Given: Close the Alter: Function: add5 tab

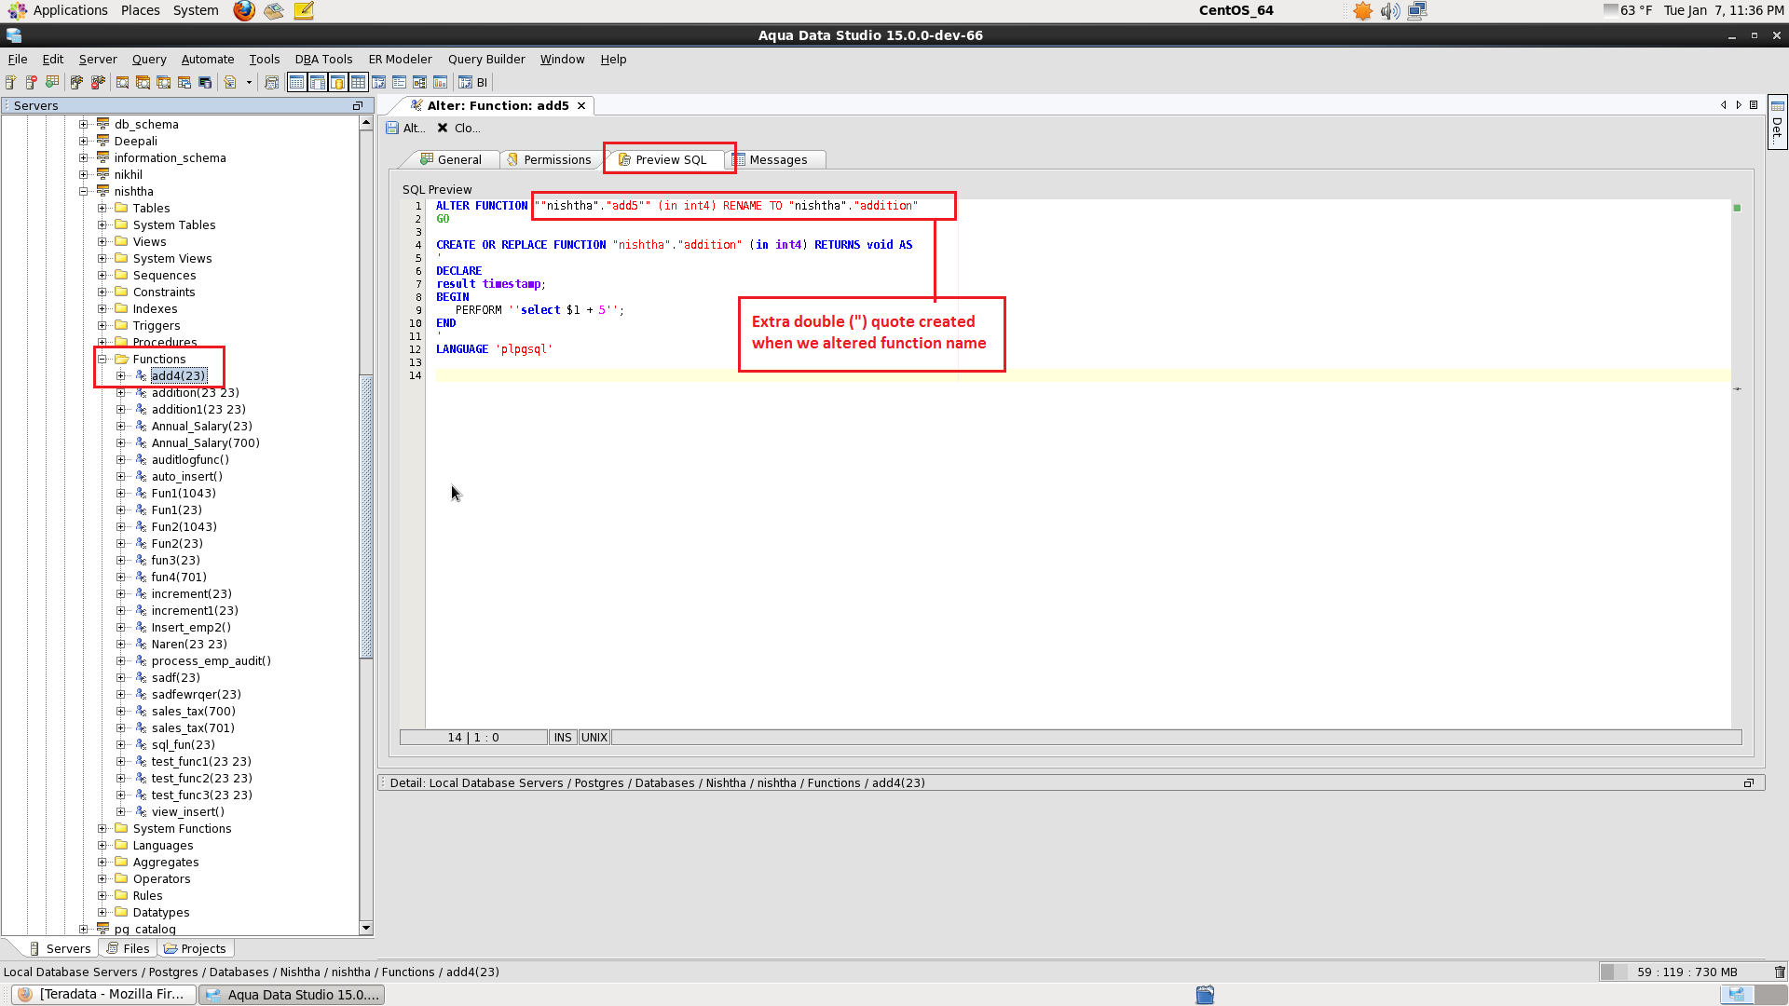Looking at the screenshot, I should 581,106.
